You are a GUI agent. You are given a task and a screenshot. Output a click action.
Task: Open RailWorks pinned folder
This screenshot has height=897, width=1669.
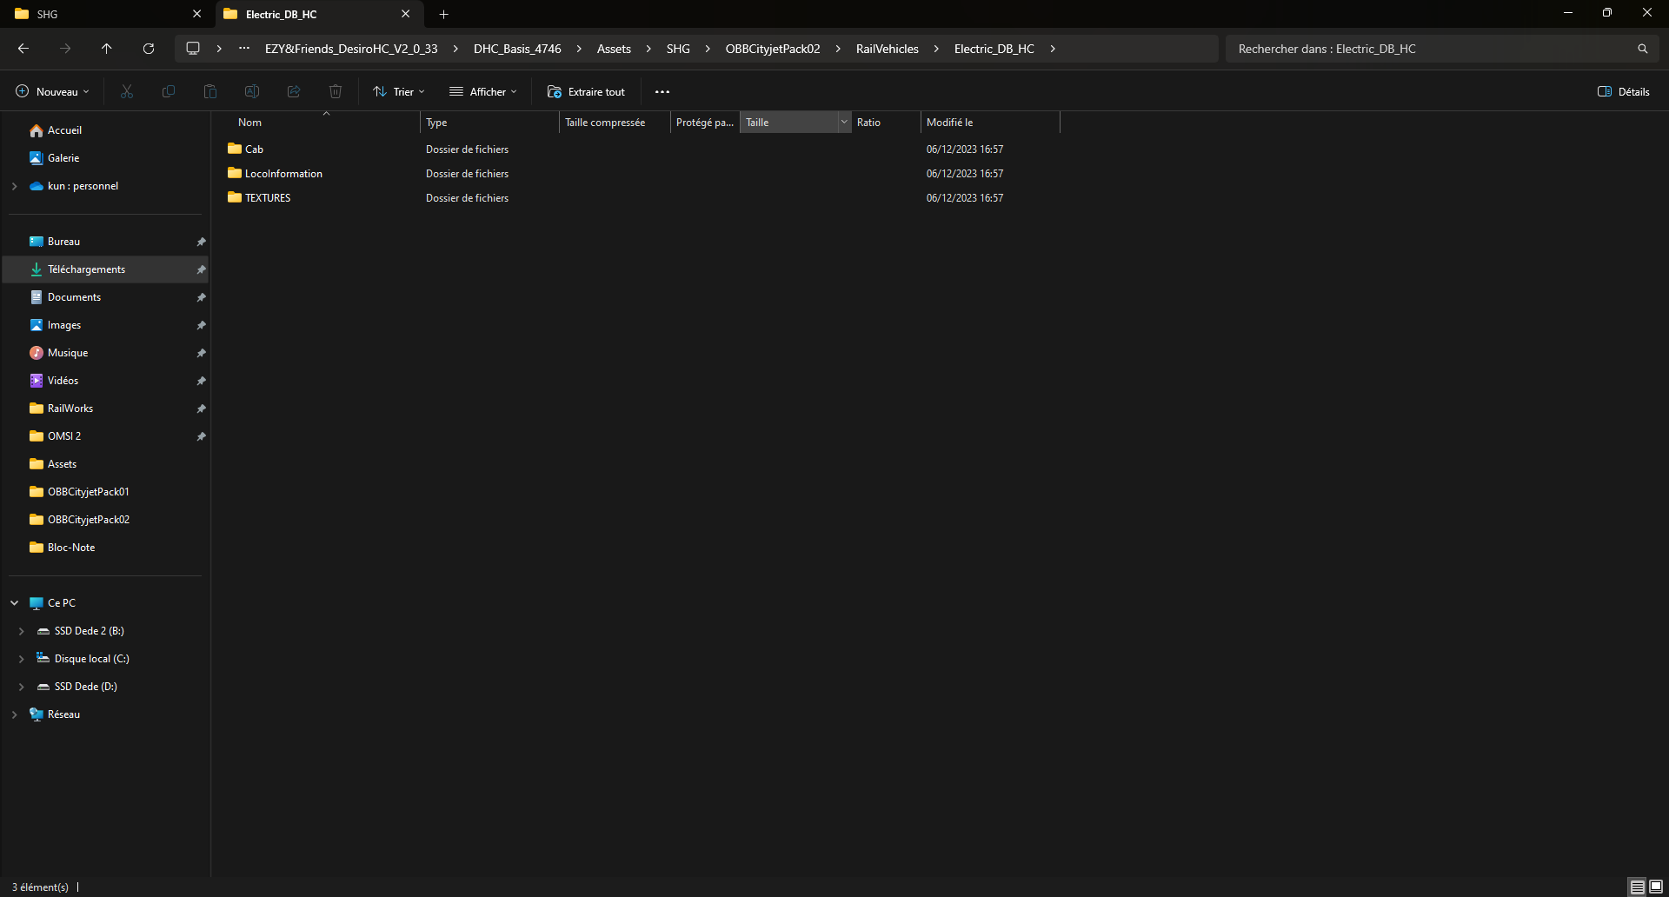point(105,409)
